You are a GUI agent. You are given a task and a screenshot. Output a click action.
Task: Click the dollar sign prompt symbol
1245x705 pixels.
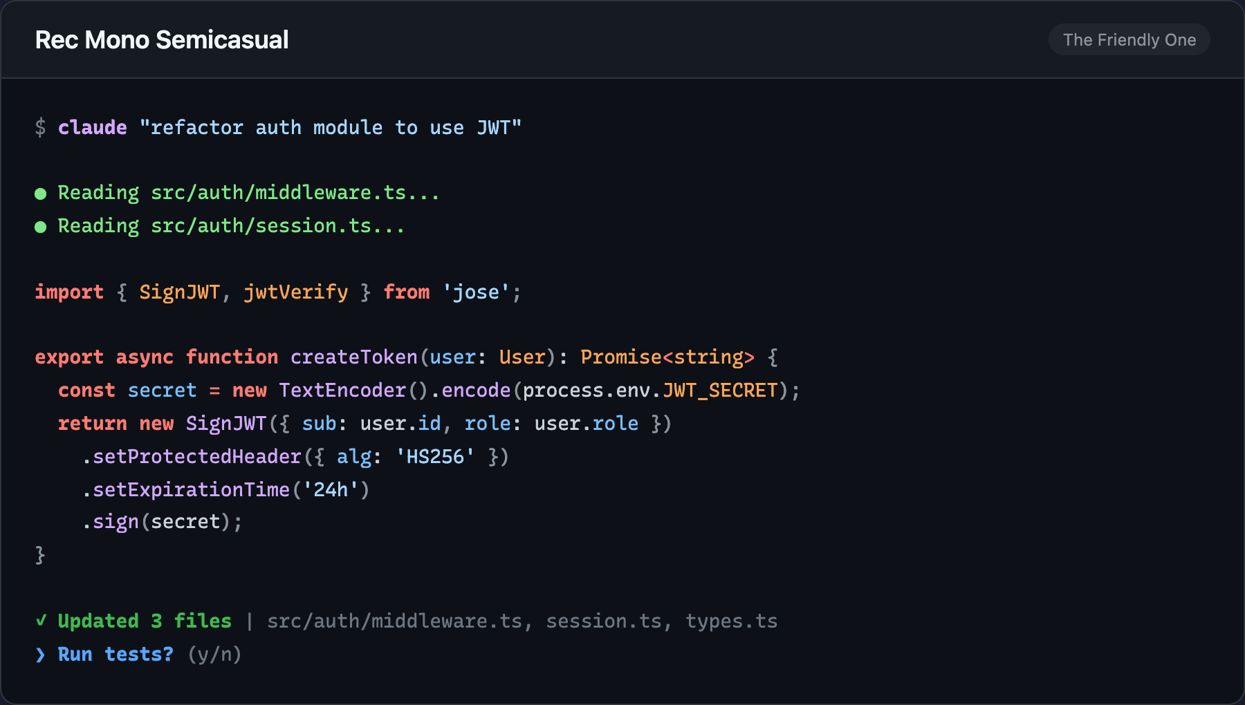41,127
